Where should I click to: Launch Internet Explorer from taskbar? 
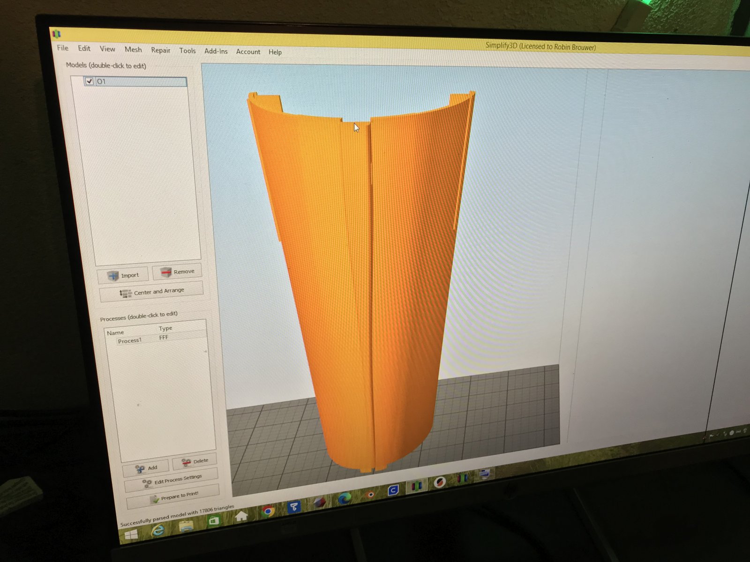158,530
